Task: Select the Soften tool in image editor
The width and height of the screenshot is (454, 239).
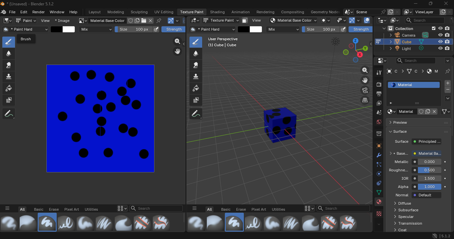Action: [x=9, y=53]
